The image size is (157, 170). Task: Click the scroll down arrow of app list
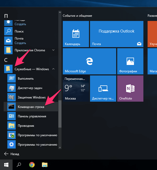pos(60,147)
